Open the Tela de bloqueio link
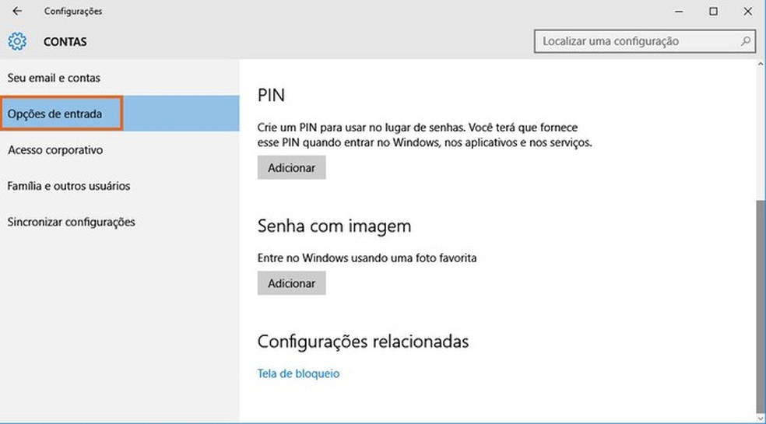Screen dimensions: 766x424 point(298,373)
